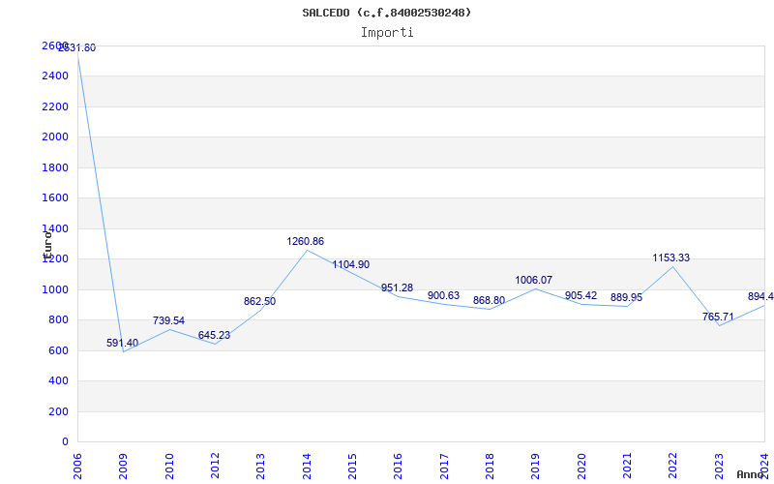Click the x-axis year 2006
The height and width of the screenshot is (484, 774).
[x=77, y=466]
